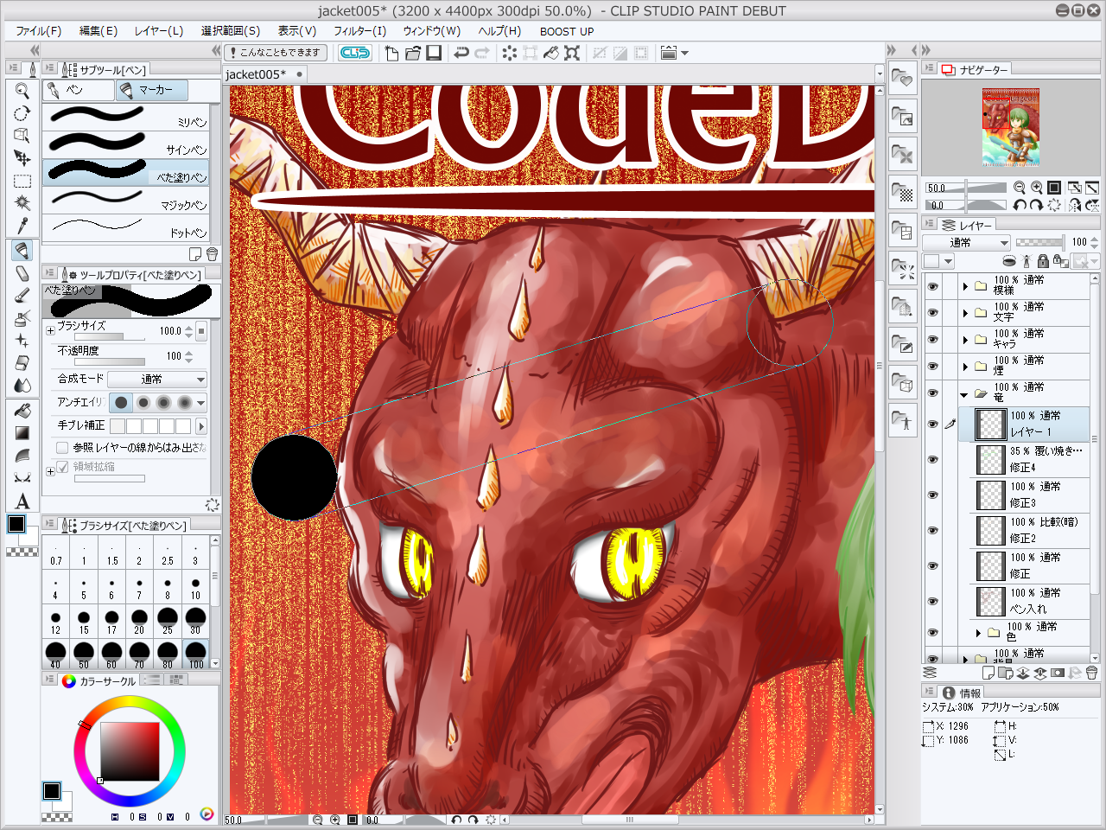
Task: Hide the 文字 layer folder
Action: click(x=932, y=312)
